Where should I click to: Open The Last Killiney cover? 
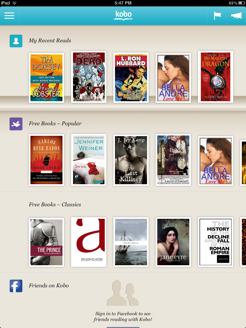131,160
